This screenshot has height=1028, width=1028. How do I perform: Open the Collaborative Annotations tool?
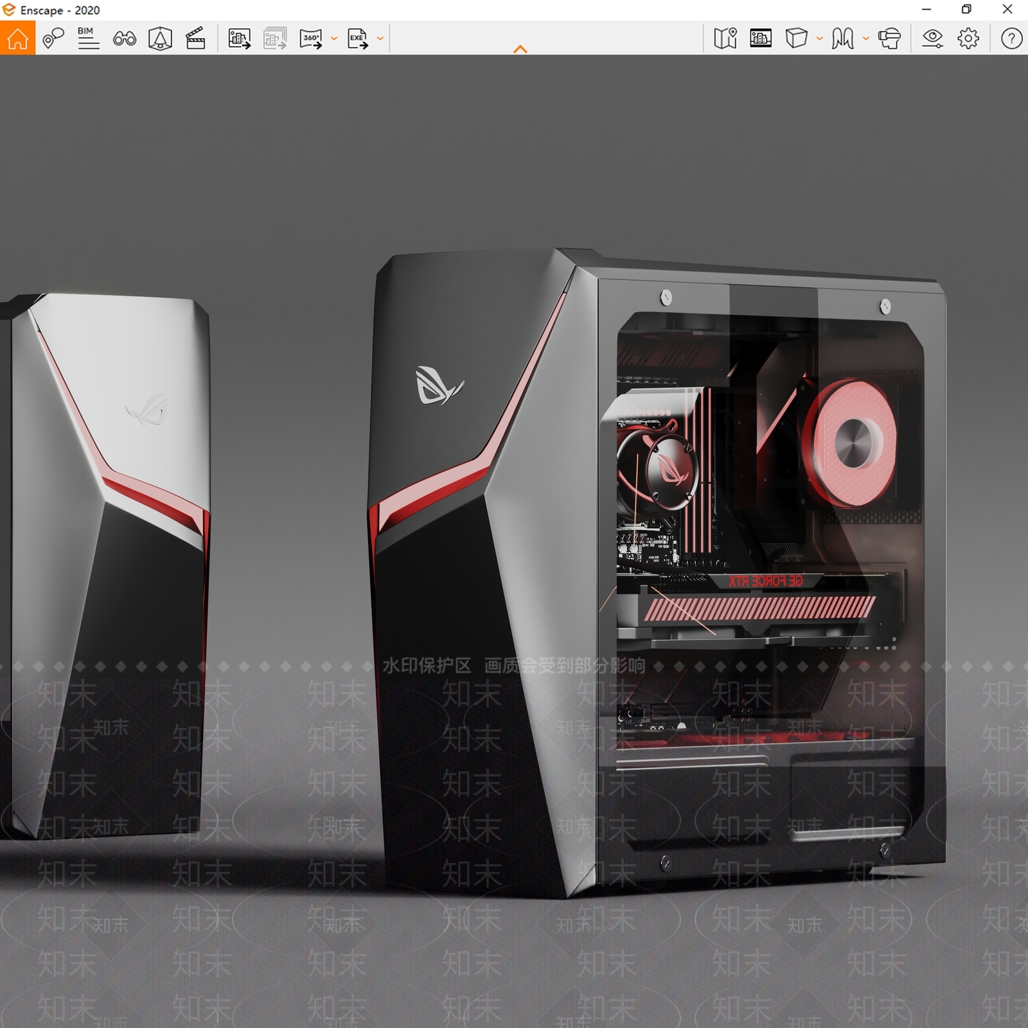[x=53, y=39]
